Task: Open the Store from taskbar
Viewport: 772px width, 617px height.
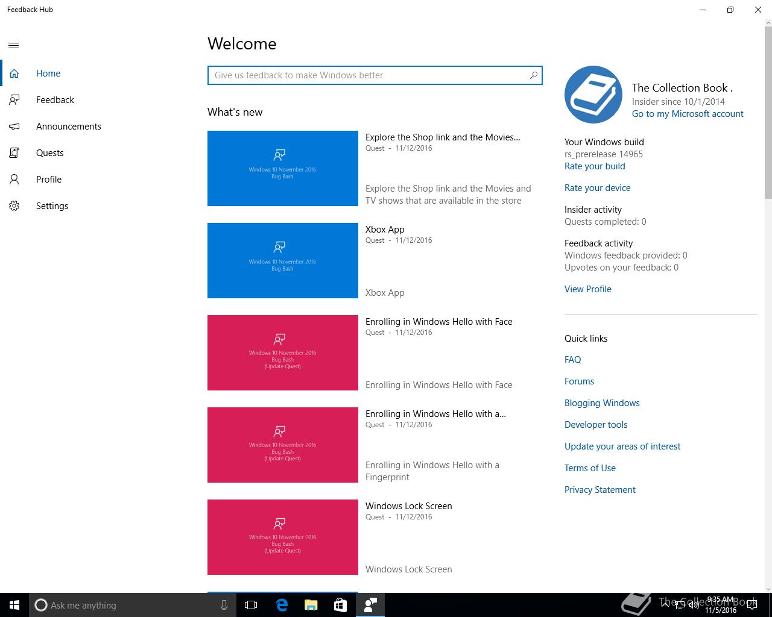Action: (340, 605)
